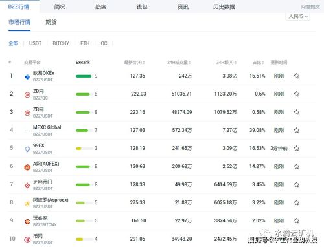324x247 pixels.
Task: Click the ExRank column header
Action: (x=83, y=63)
